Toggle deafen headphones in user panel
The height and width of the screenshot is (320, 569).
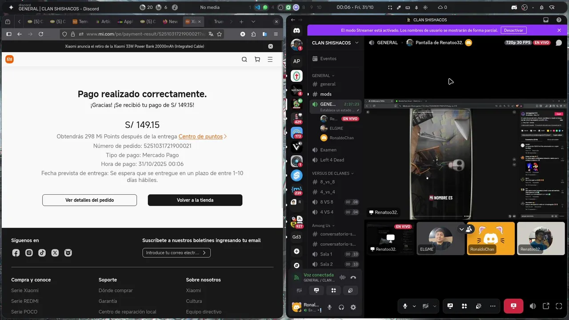pyautogui.click(x=341, y=307)
